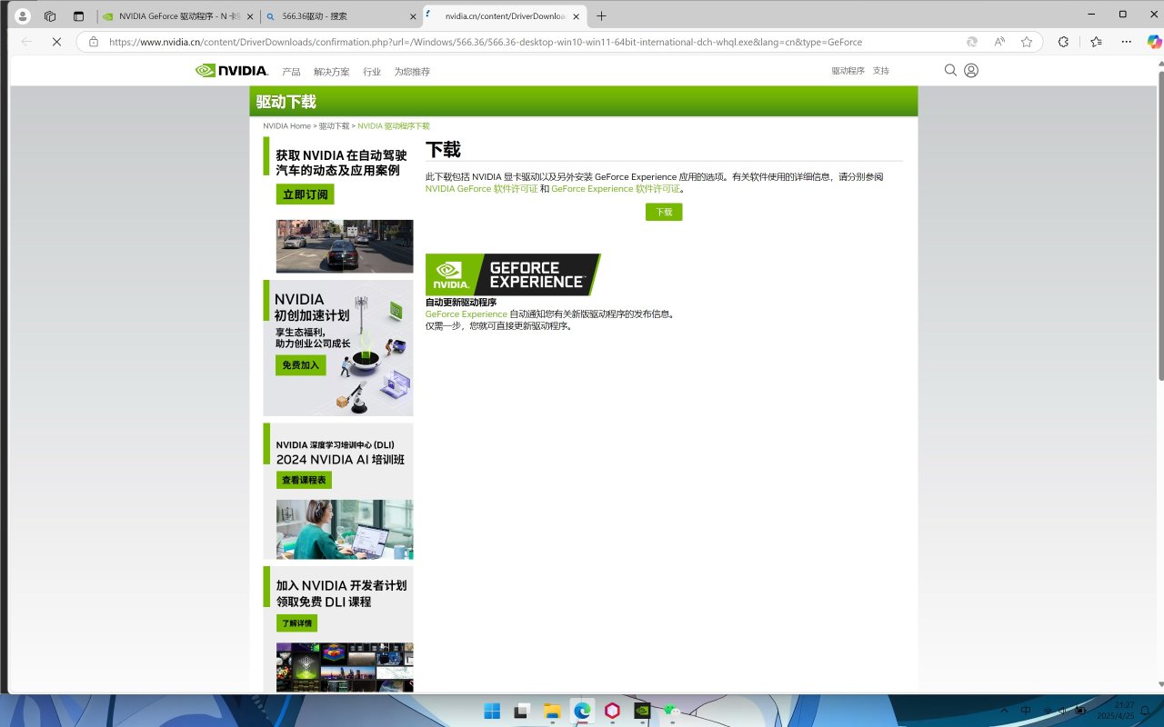Open the volume icon in system tray
The width and height of the screenshot is (1164, 727).
pos(1061,711)
